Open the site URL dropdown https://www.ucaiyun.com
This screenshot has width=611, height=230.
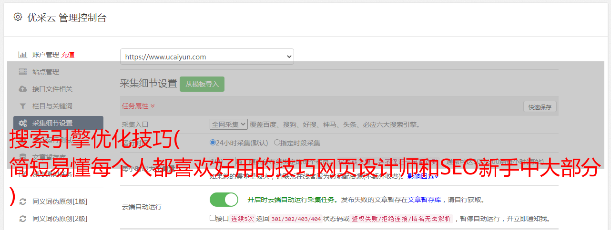coord(207,57)
